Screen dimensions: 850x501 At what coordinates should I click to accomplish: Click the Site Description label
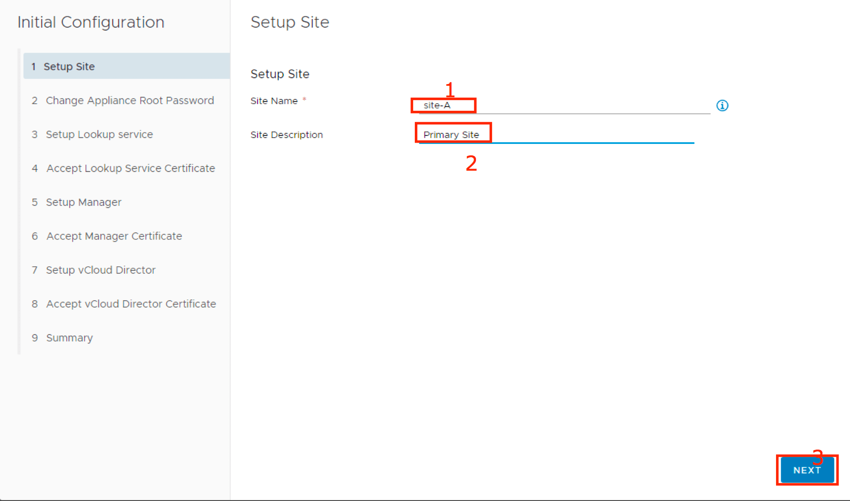click(x=286, y=135)
